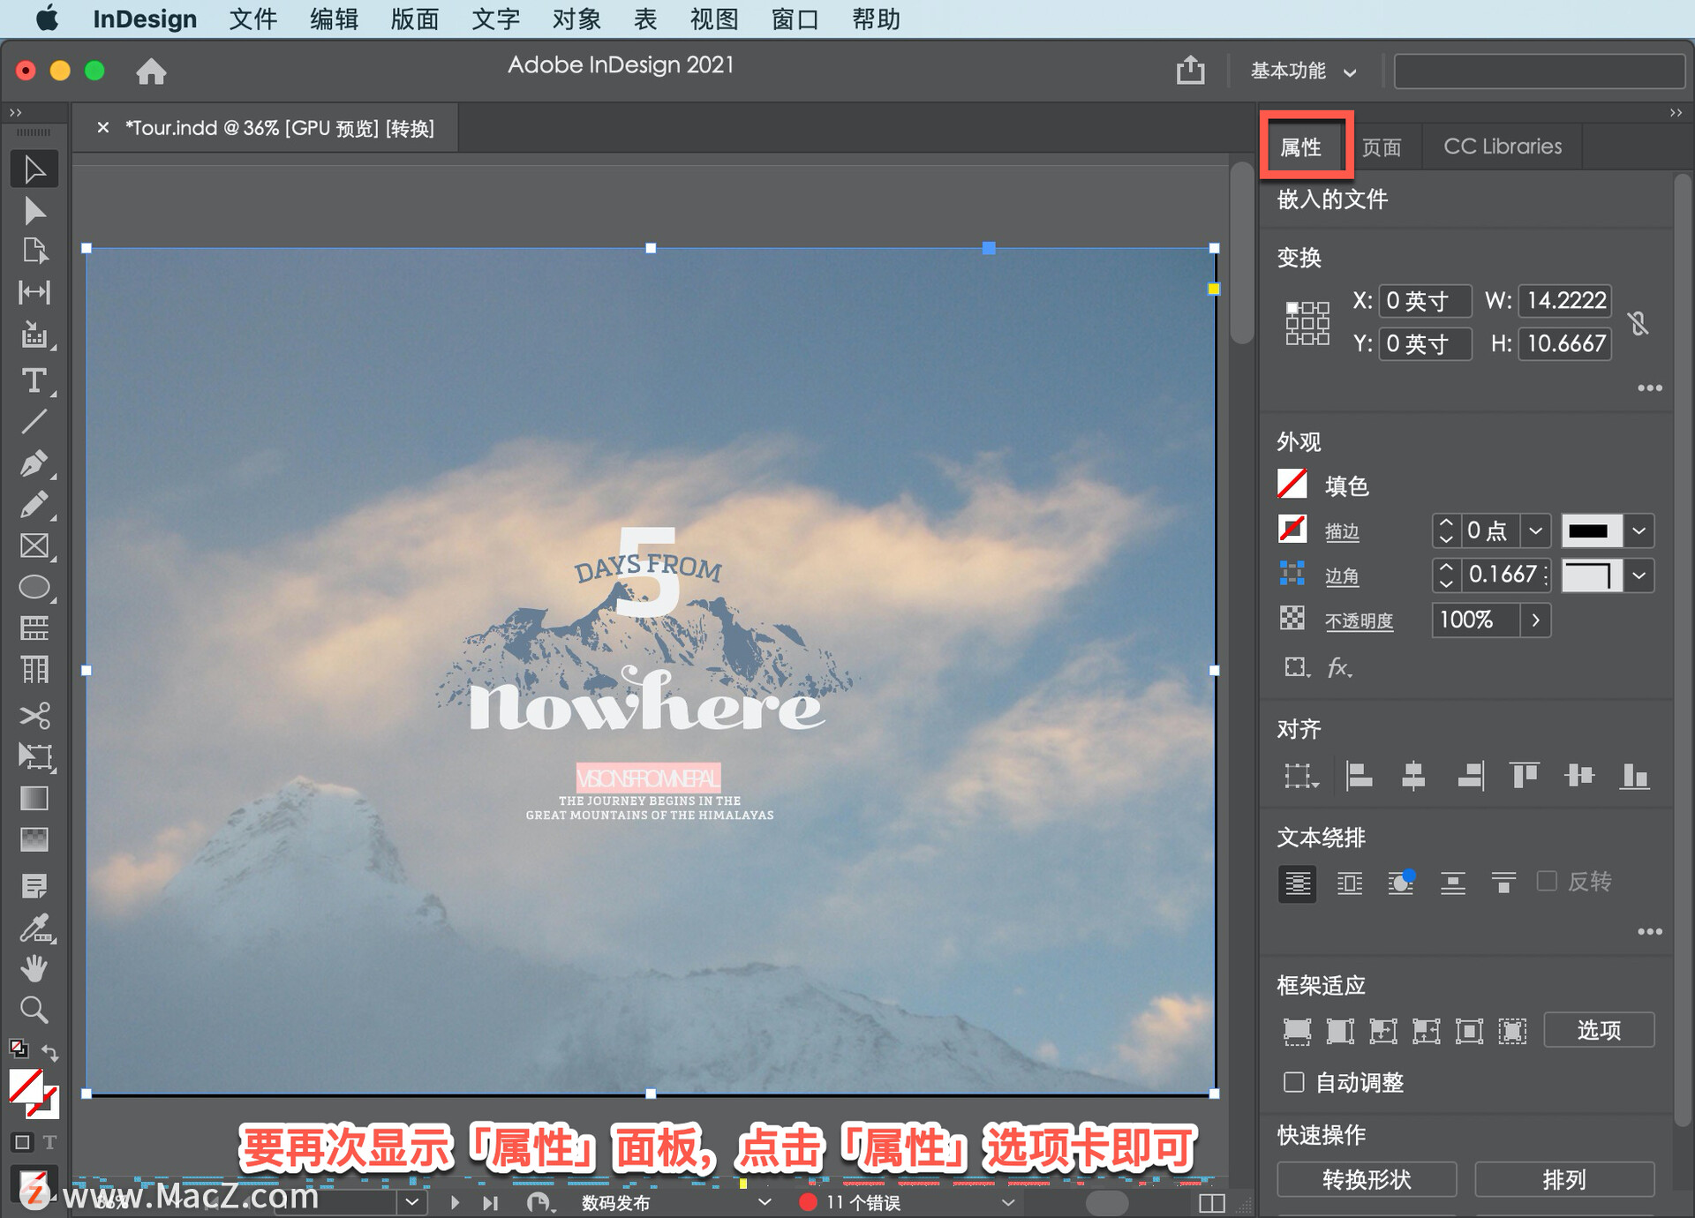Open the 对象 menu
1695x1218 pixels.
(576, 19)
